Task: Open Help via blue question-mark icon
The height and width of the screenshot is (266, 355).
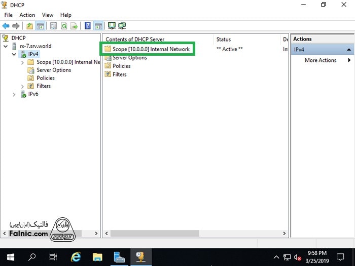Action: tap(88, 26)
